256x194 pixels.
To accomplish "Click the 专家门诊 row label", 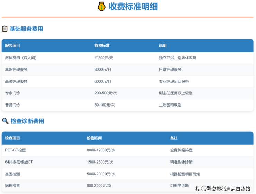I will tap(12, 93).
